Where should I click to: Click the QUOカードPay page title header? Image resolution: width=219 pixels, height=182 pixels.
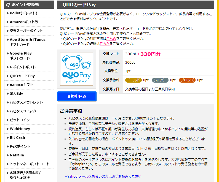click(136, 5)
